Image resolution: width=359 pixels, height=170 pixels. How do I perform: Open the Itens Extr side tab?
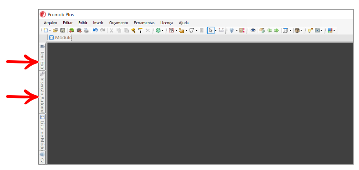42,57
